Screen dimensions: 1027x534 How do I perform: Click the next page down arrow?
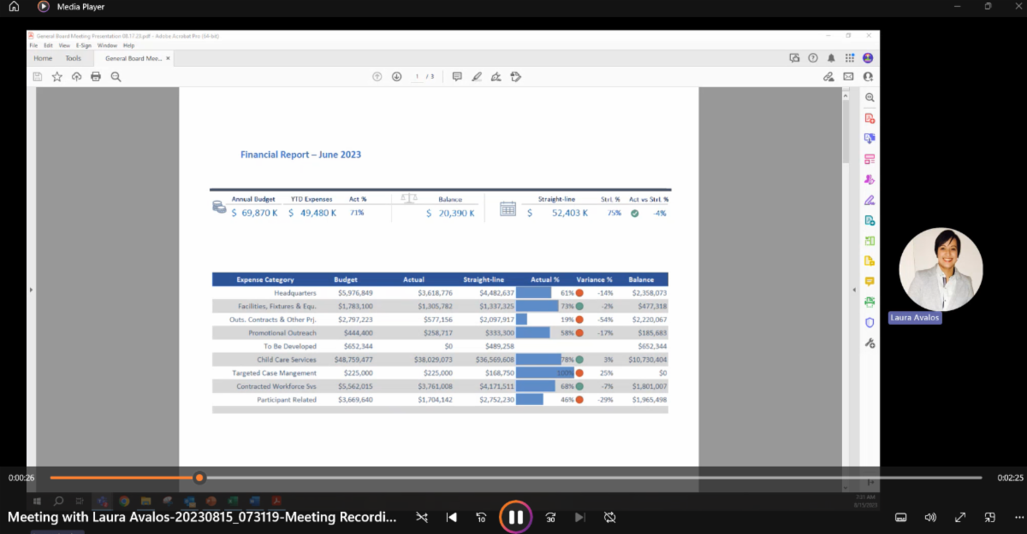coord(396,77)
